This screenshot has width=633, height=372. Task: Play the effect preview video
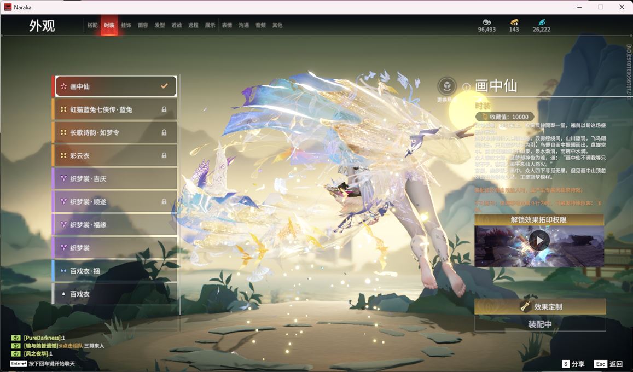tap(539, 241)
